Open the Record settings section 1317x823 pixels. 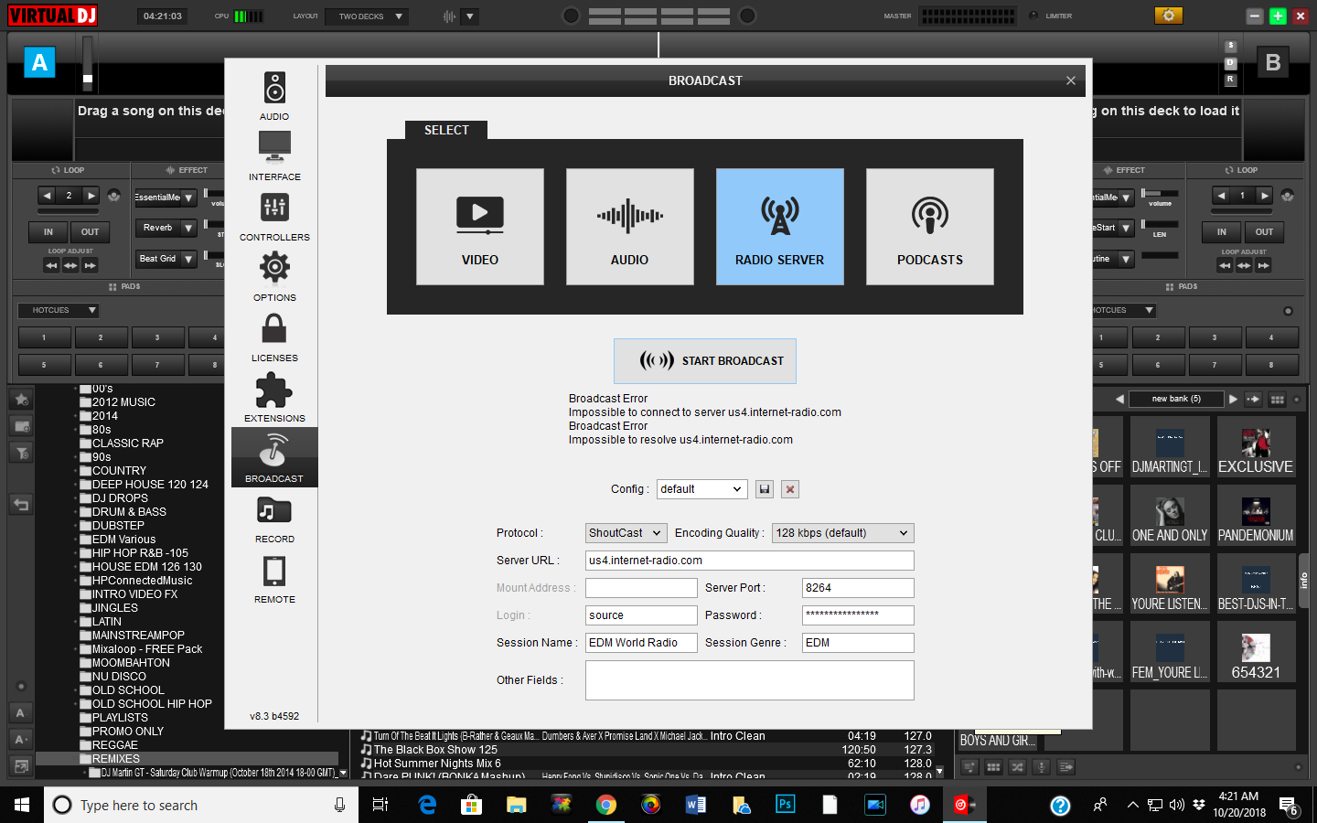[274, 518]
